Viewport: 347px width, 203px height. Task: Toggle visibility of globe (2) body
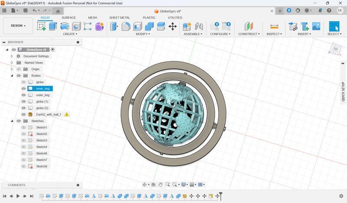pyautogui.click(x=23, y=108)
